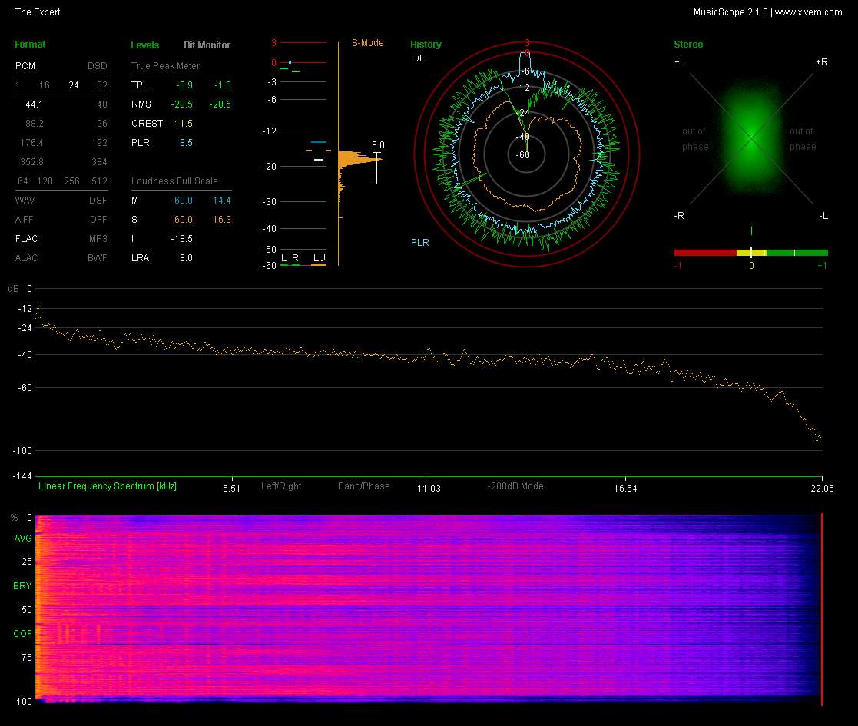858x726 pixels.
Task: Click the red playback position marker
Action: pos(821,609)
